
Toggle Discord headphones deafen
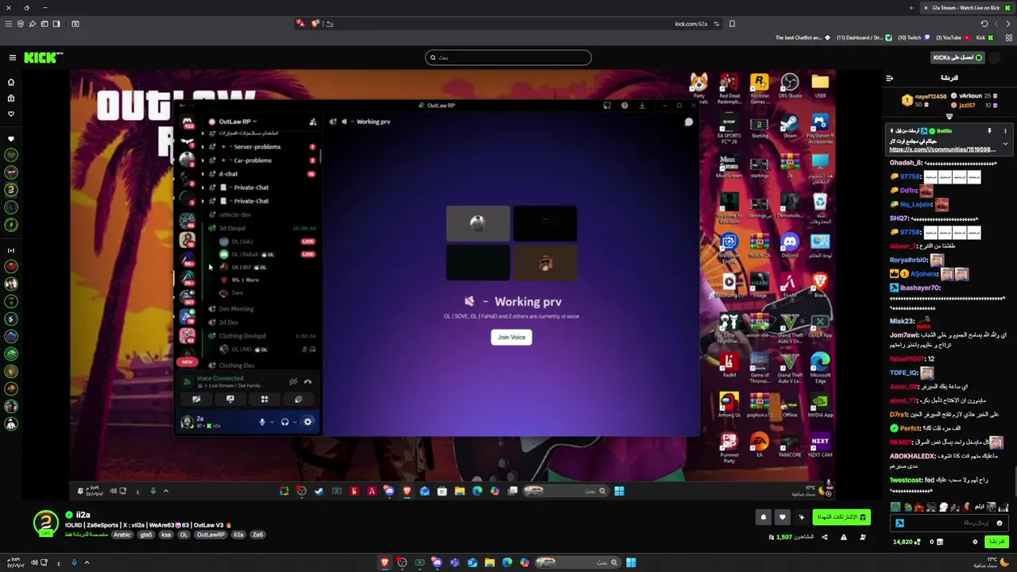(x=284, y=422)
